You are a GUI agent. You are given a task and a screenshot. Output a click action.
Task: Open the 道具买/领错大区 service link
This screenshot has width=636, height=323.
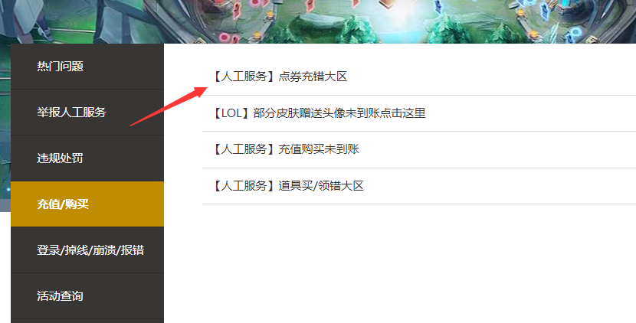click(x=321, y=186)
